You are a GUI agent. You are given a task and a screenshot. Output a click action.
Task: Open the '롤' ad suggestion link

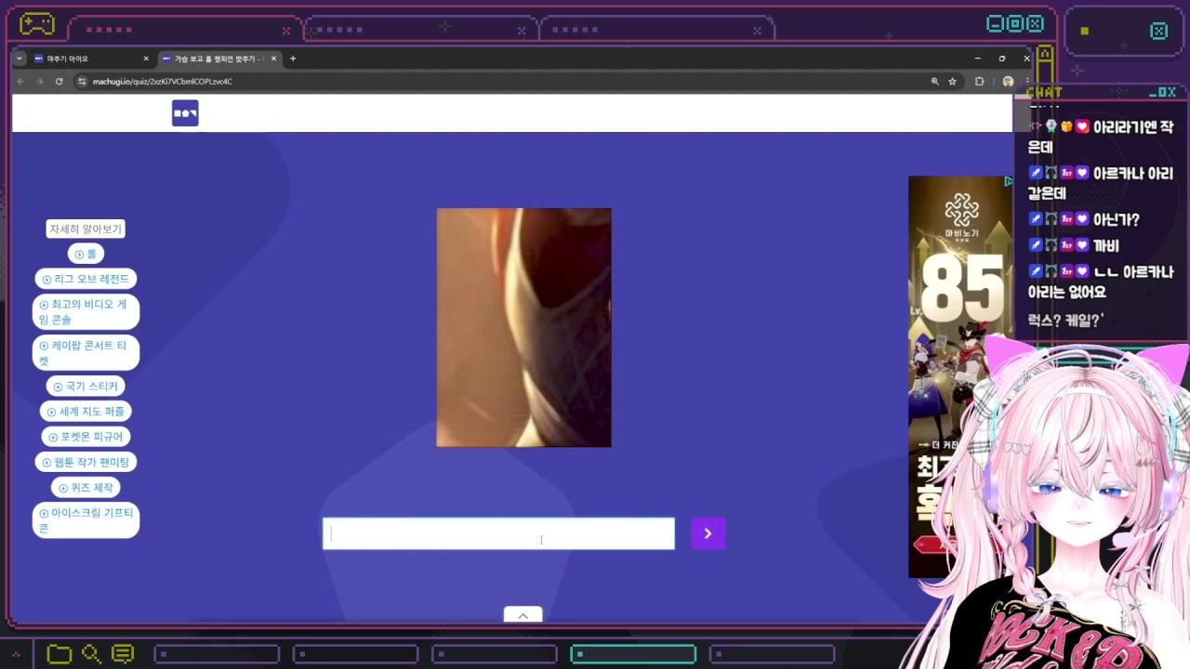[86, 254]
